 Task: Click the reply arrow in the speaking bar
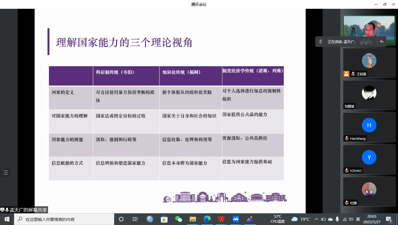(x=381, y=42)
